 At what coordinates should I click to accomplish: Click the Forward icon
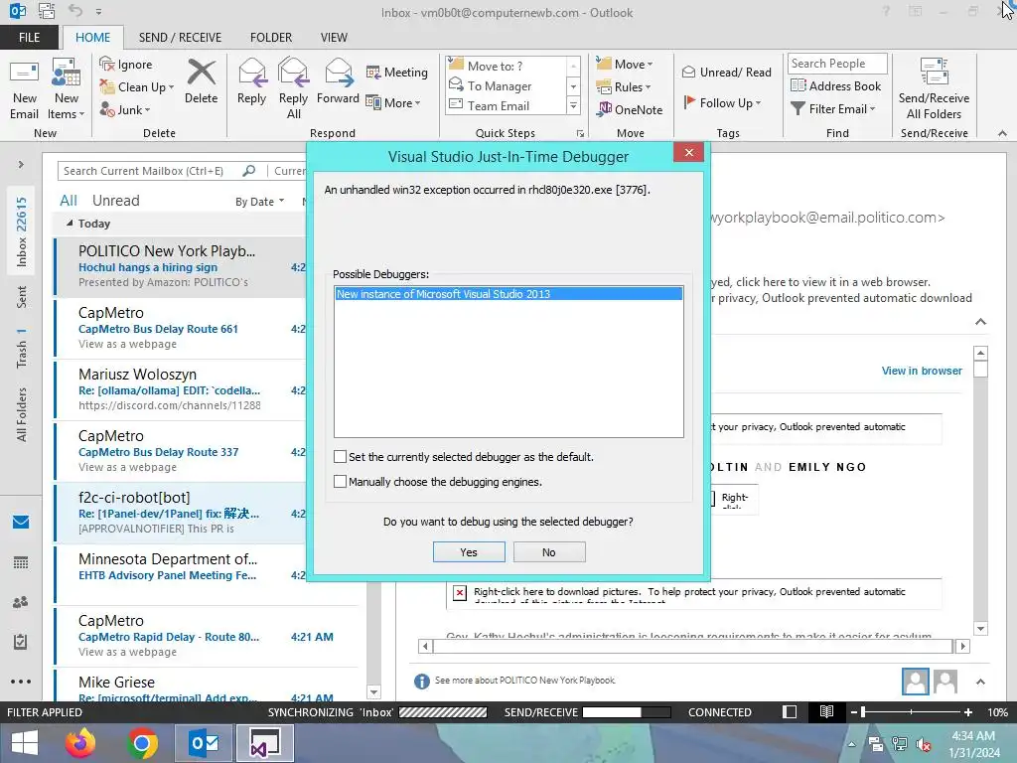coord(338,72)
